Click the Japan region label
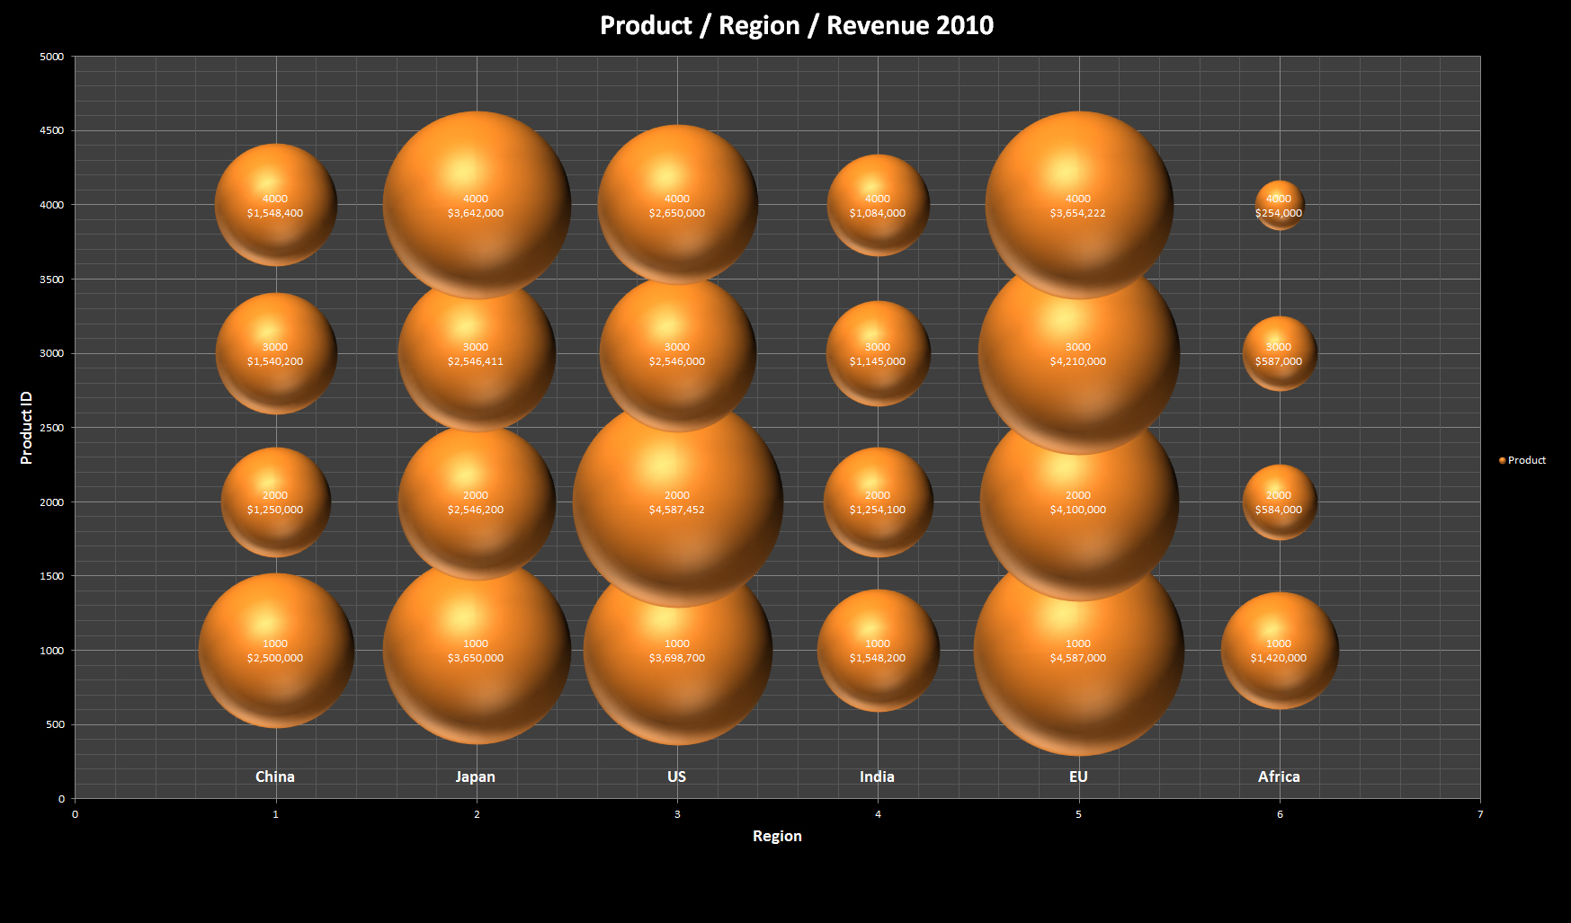This screenshot has height=923, width=1571. click(x=475, y=777)
